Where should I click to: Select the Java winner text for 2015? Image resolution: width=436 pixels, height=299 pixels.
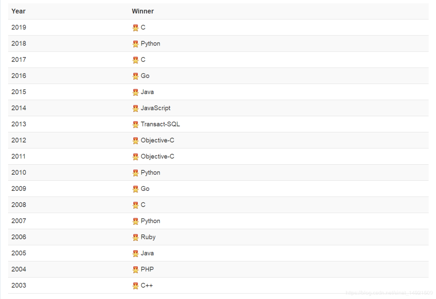pos(147,92)
